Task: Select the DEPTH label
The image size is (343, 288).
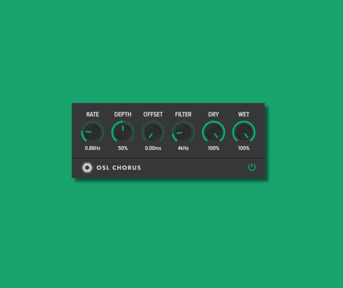Action: [123, 114]
